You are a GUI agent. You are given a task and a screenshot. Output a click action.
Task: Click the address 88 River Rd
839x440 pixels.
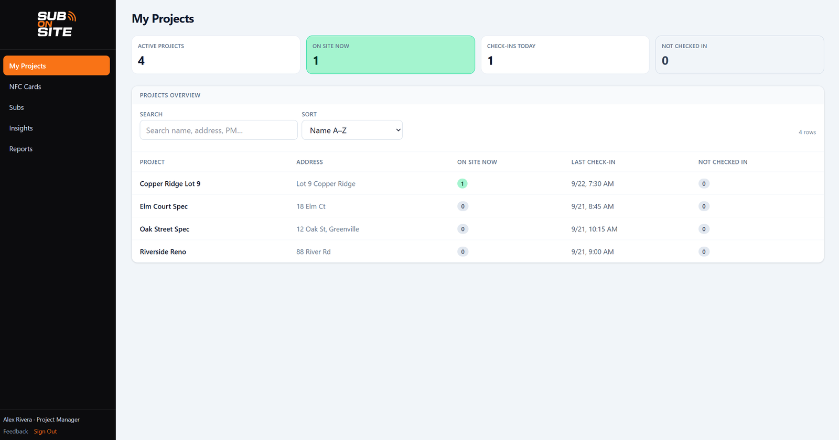pyautogui.click(x=314, y=252)
